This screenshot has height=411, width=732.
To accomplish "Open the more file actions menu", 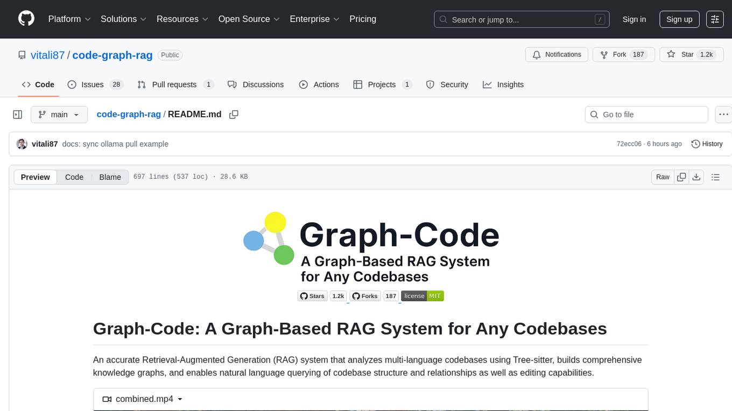I will [x=723, y=115].
